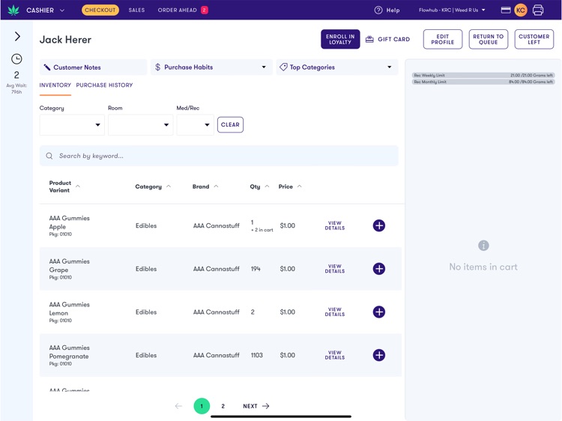View details for AAA Gummies Grape
This screenshot has height=421, width=562.
pos(335,269)
